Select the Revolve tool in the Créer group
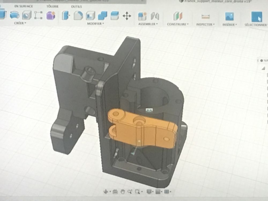 15,15
